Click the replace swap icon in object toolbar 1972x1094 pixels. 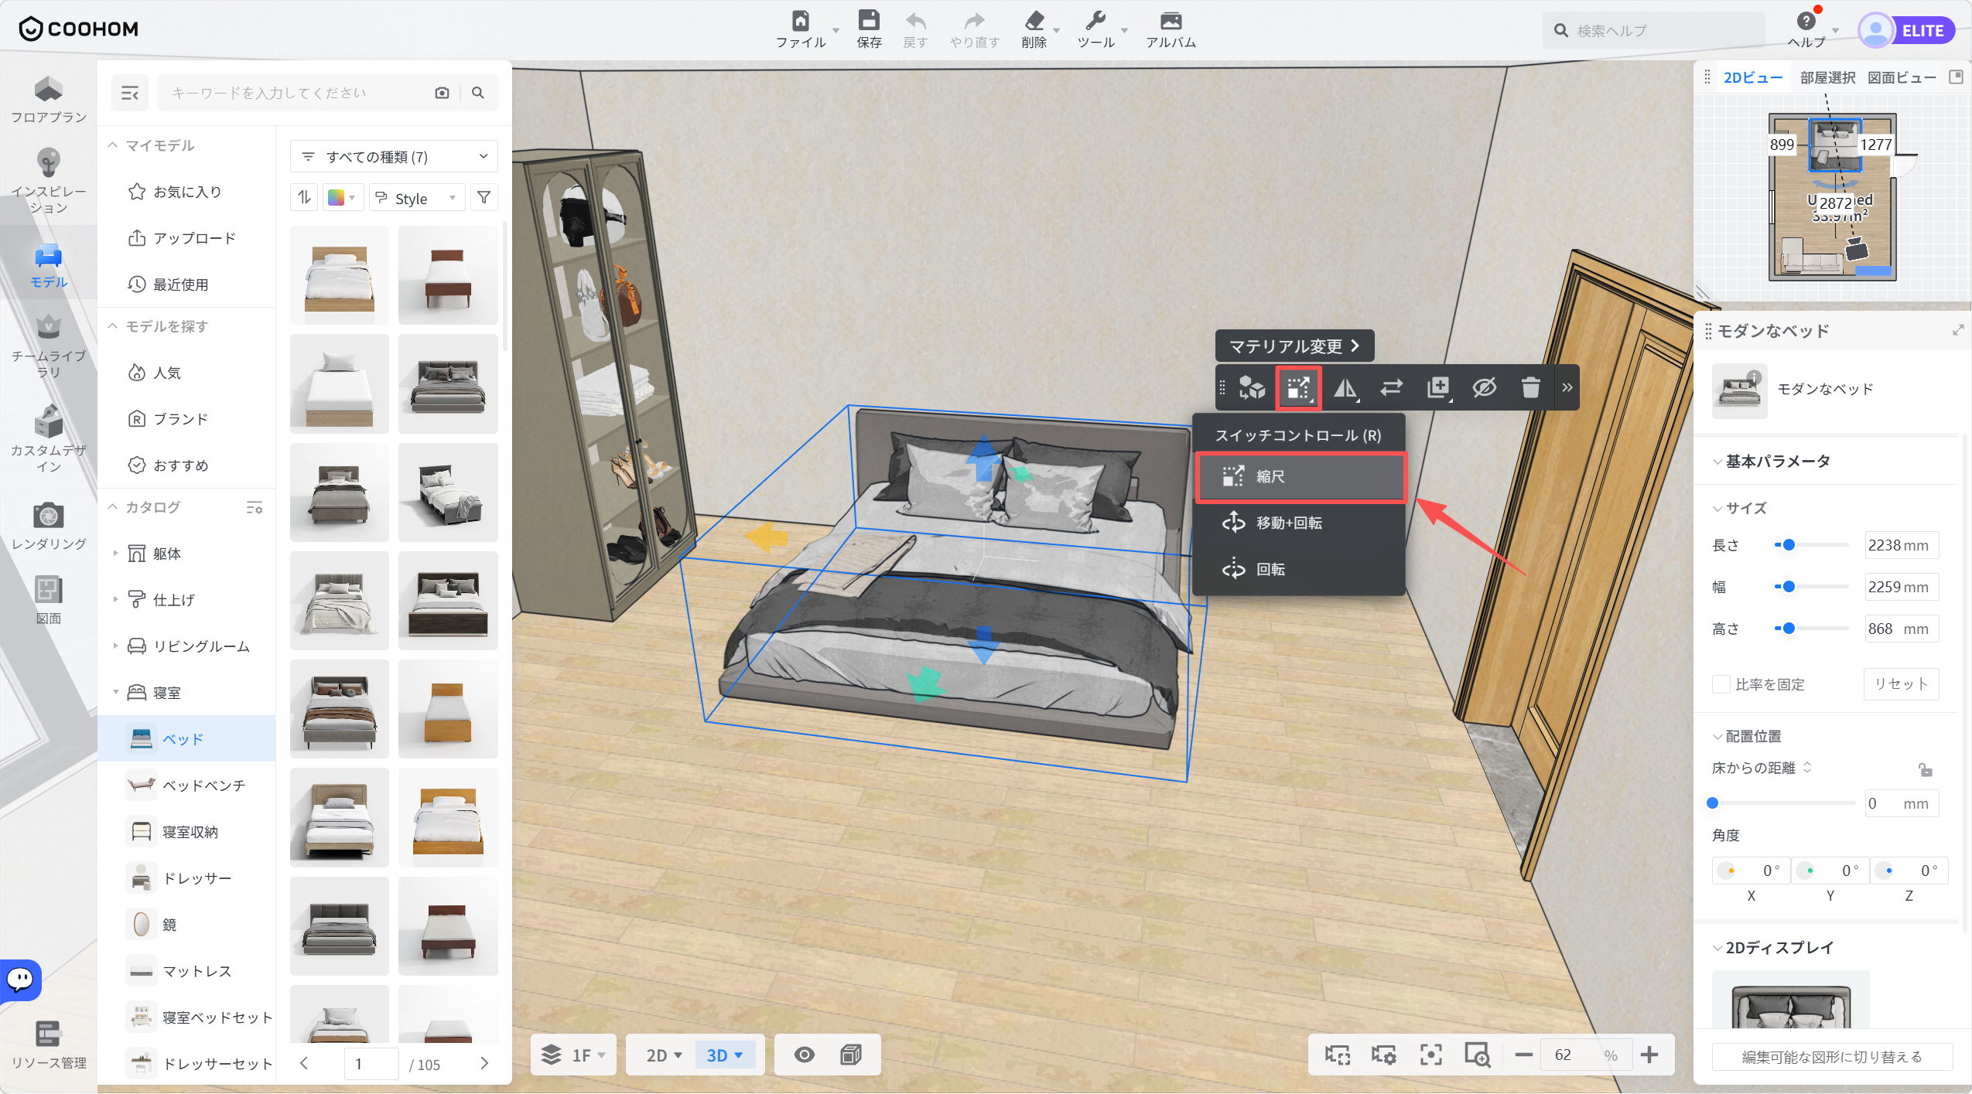pos(1392,387)
